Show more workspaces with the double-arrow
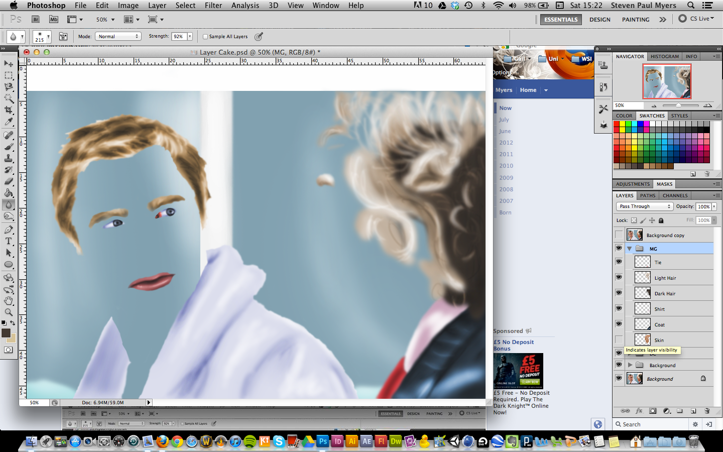This screenshot has height=452, width=723. (663, 20)
